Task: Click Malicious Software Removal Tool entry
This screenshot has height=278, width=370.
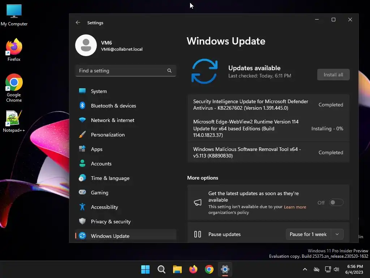Action: [x=268, y=152]
